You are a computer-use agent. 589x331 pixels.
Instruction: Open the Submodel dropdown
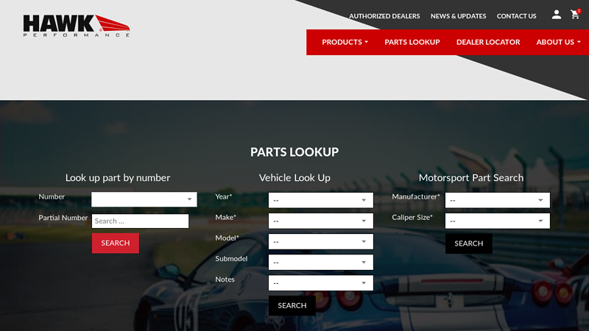point(320,262)
